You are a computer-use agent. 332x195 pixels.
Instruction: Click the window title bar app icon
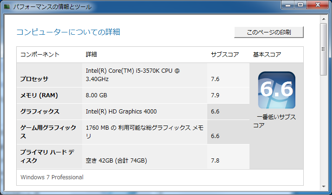pos(7,6)
